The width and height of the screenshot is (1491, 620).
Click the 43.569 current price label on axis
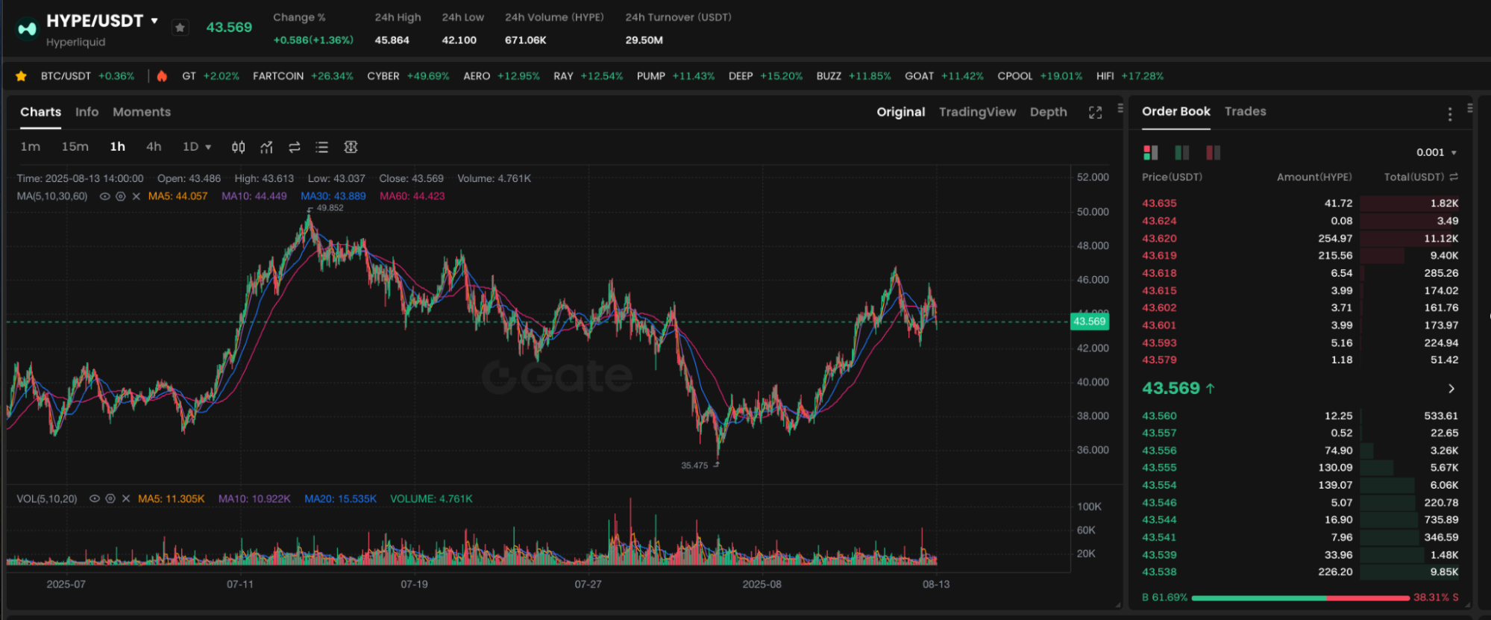click(1089, 322)
